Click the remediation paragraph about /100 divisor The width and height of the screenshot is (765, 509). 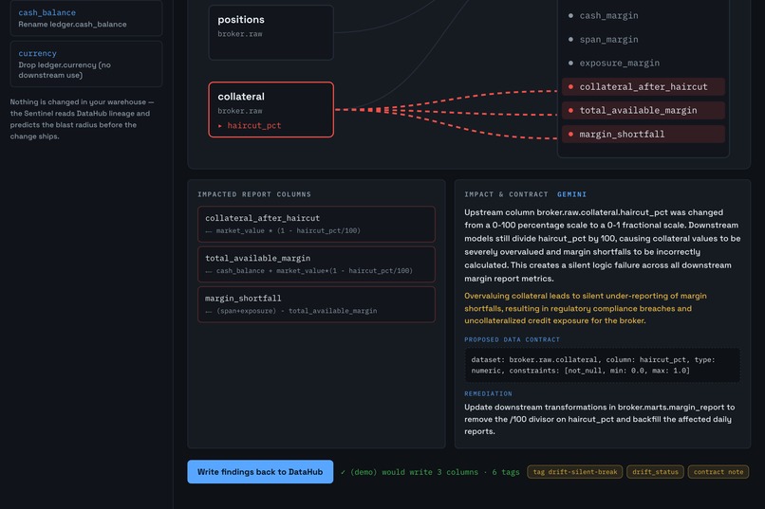pos(599,419)
